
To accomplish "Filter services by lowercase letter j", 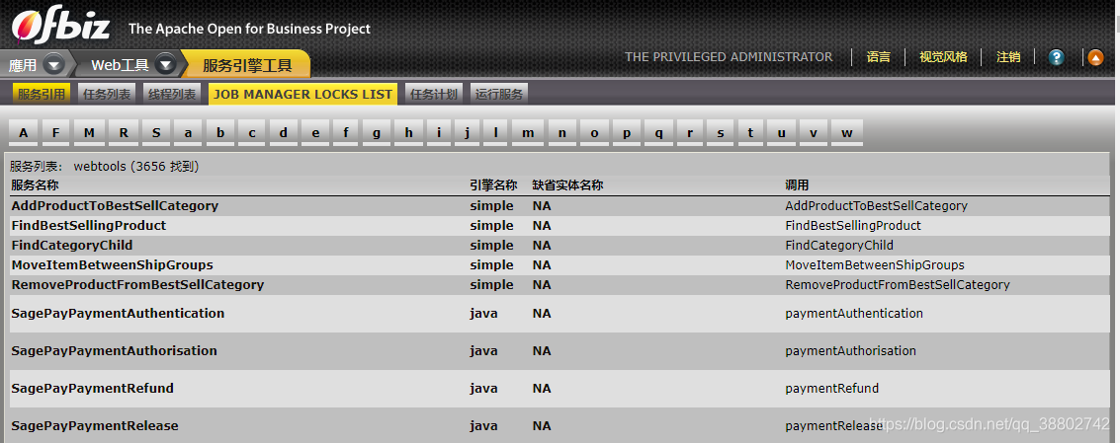I will pyautogui.click(x=468, y=132).
